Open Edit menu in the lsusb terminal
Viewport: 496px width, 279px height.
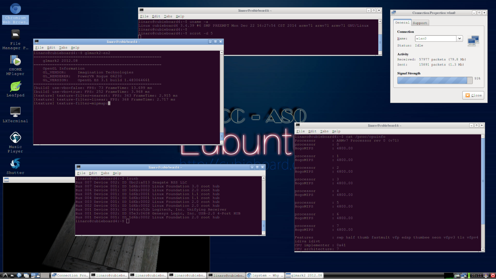pos(93,173)
